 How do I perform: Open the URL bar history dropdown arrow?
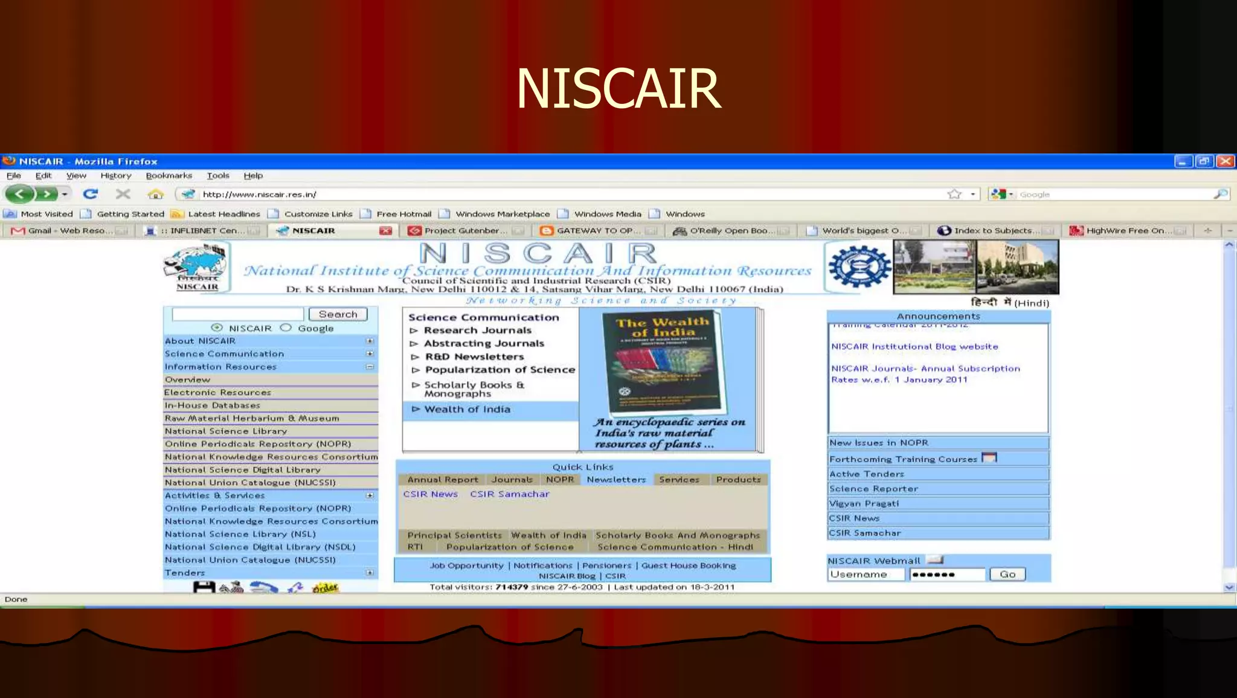[x=972, y=194]
